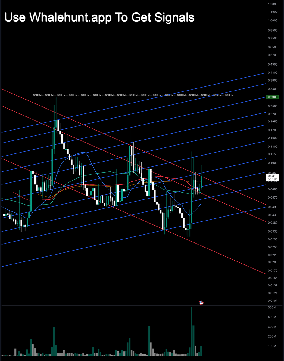Click the 0.1500 price axis label
The width and height of the screenshot is (284, 361).
[x=273, y=138]
